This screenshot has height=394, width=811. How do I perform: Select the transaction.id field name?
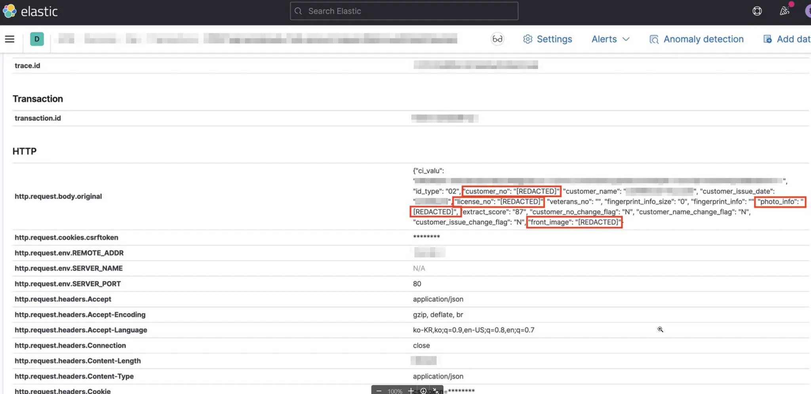(38, 118)
